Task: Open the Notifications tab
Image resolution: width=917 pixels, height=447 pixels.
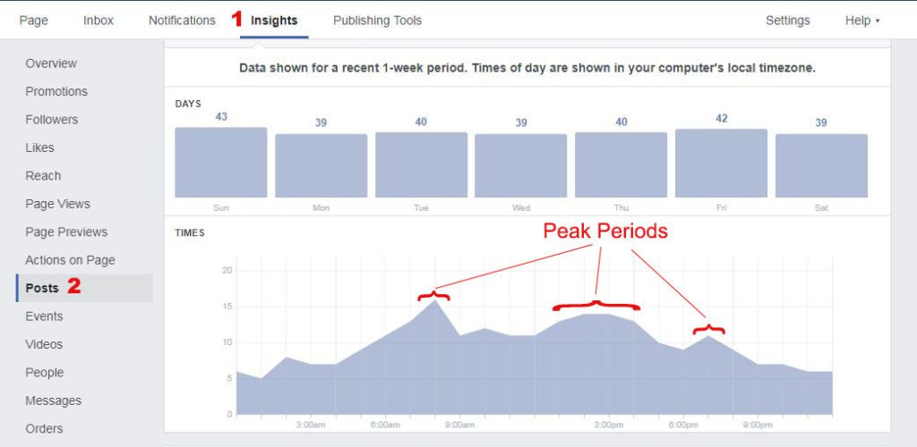Action: (x=182, y=21)
